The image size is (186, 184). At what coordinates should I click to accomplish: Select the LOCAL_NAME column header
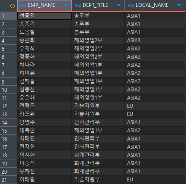[155, 6]
